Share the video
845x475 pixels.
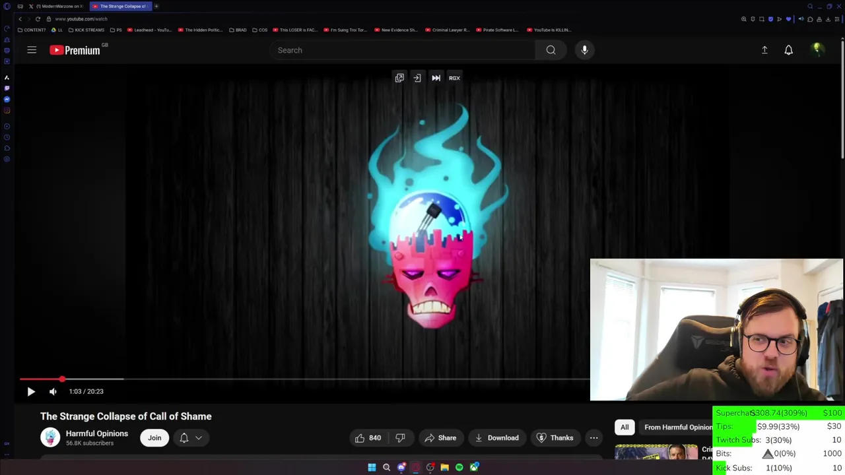click(x=440, y=437)
